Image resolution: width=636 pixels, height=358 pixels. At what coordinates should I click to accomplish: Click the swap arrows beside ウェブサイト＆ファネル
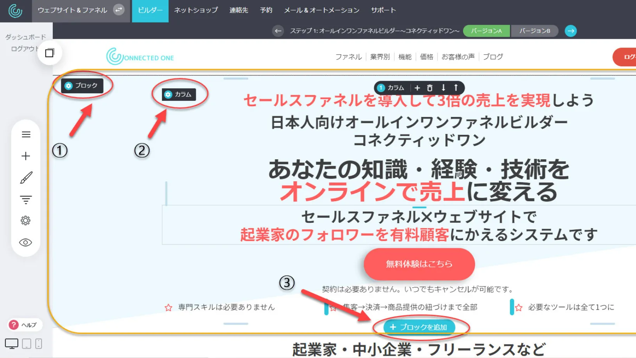point(119,10)
